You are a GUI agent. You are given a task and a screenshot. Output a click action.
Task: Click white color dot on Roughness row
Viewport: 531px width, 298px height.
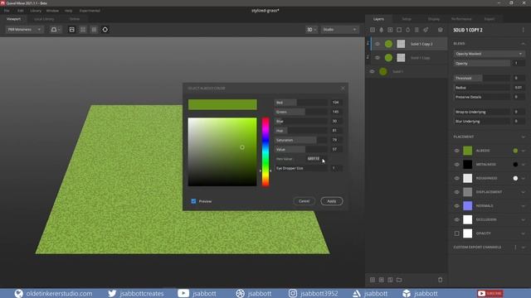click(x=515, y=179)
